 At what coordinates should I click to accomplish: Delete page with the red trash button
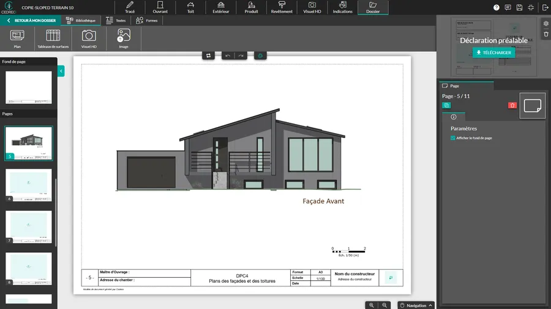(x=512, y=106)
